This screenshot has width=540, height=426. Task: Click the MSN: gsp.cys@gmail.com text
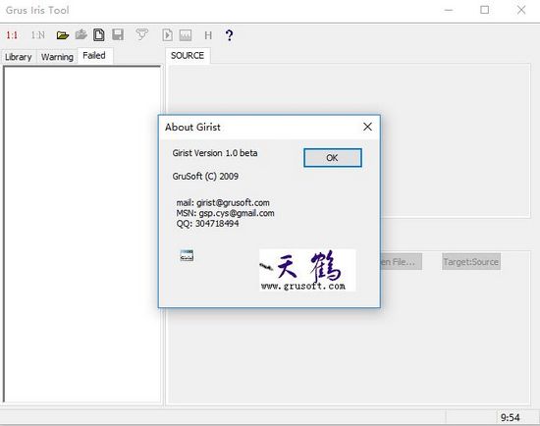point(225,213)
